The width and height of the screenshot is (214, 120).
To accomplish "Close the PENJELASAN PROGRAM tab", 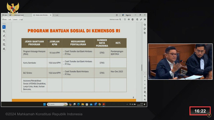I will pos(50,15).
